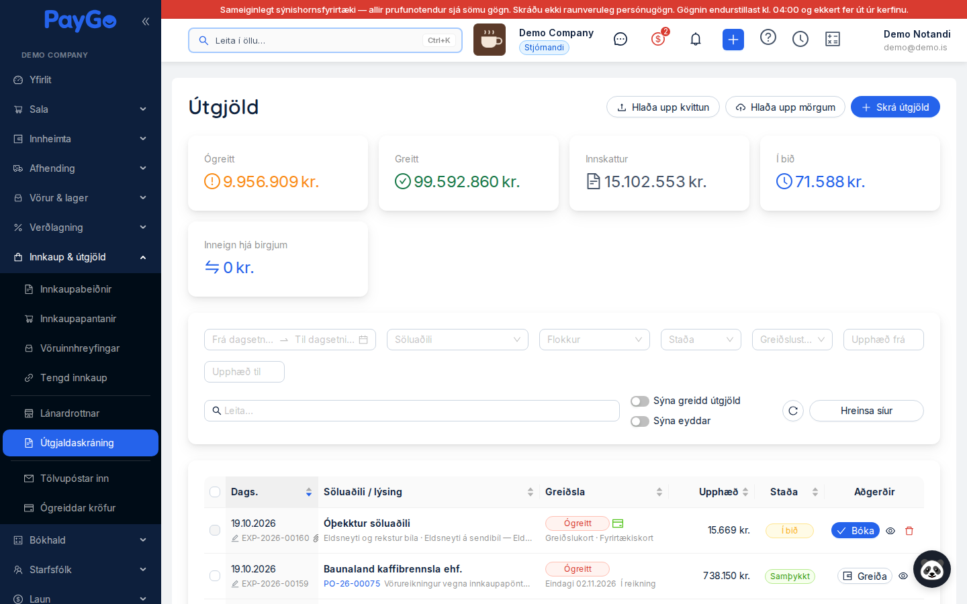Screen dimensions: 967x604
Task: Click the global search field Leita í öllu
Action: [325, 40]
